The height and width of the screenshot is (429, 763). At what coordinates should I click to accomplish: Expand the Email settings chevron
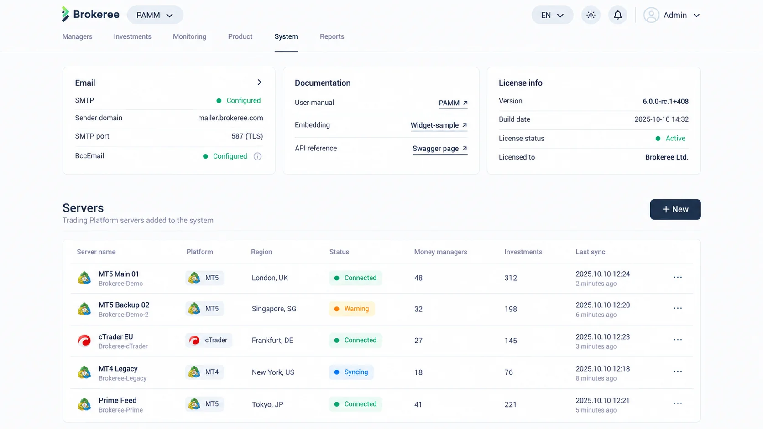(259, 83)
